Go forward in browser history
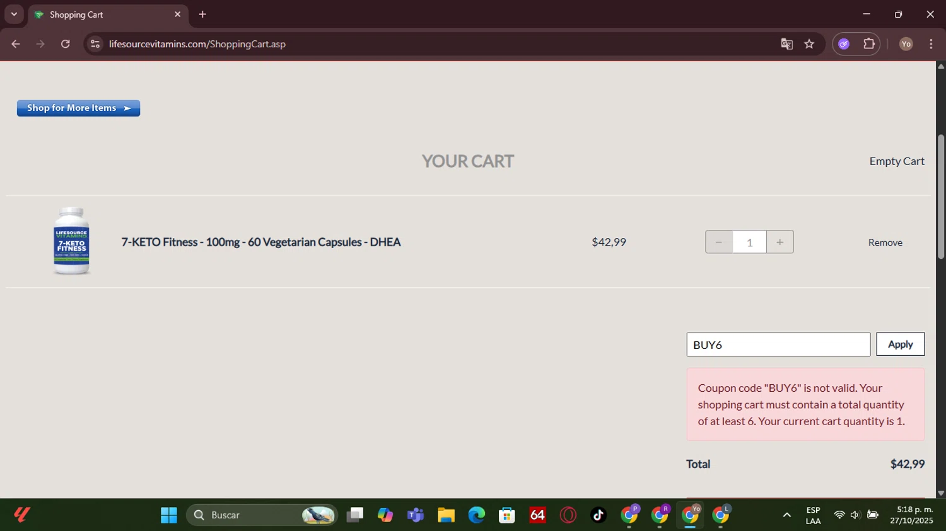 coord(40,44)
